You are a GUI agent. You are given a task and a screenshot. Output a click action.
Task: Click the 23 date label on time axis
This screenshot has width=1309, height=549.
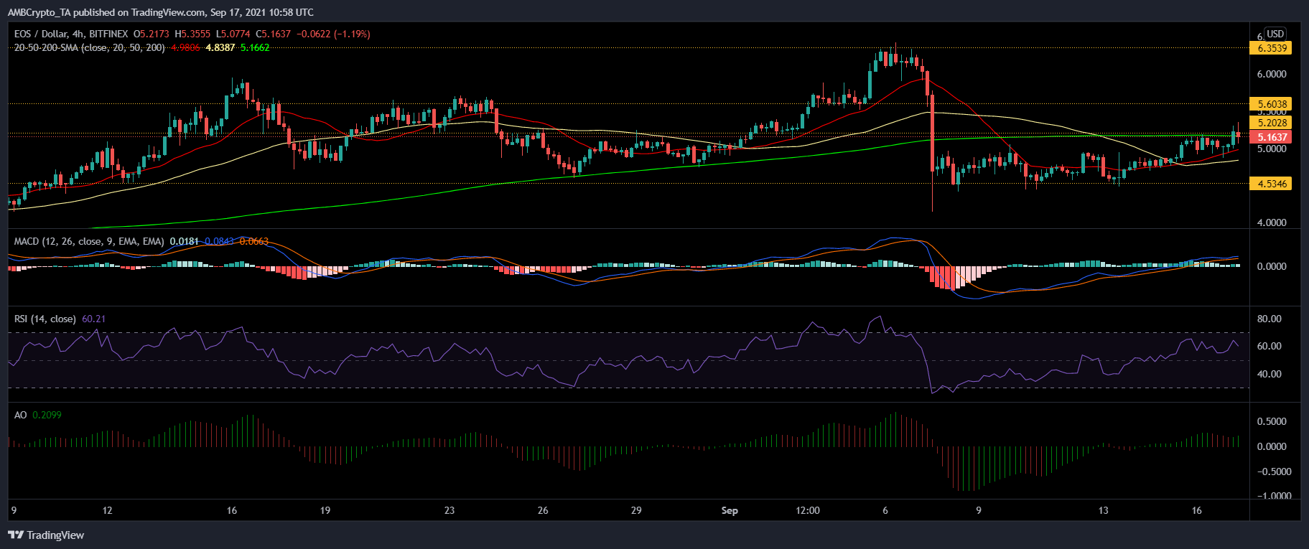click(449, 511)
